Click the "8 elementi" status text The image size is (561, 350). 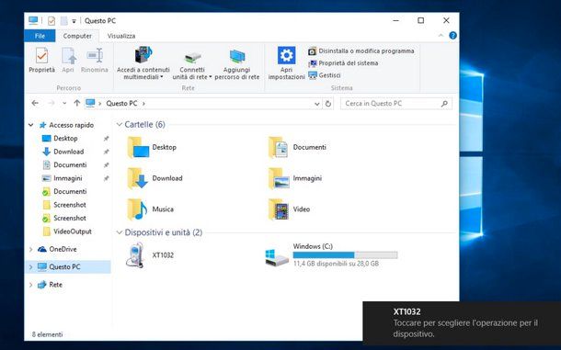coord(47,334)
